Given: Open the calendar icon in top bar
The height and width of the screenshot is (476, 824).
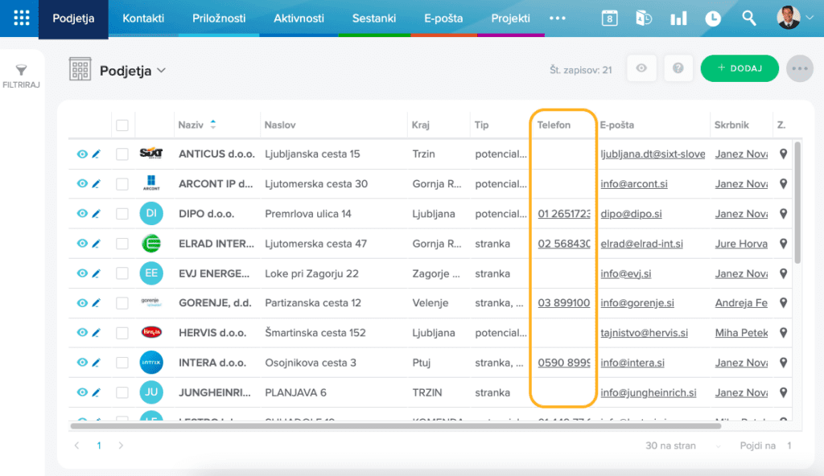Looking at the screenshot, I should click(610, 18).
